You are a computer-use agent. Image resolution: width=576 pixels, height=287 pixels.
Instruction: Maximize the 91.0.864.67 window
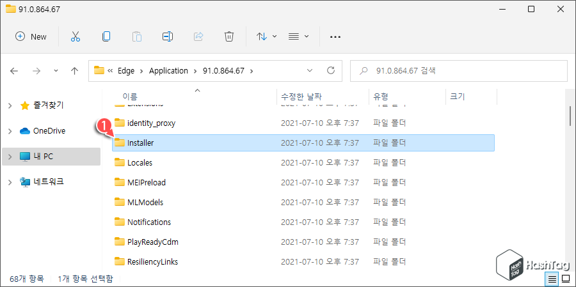(x=531, y=9)
